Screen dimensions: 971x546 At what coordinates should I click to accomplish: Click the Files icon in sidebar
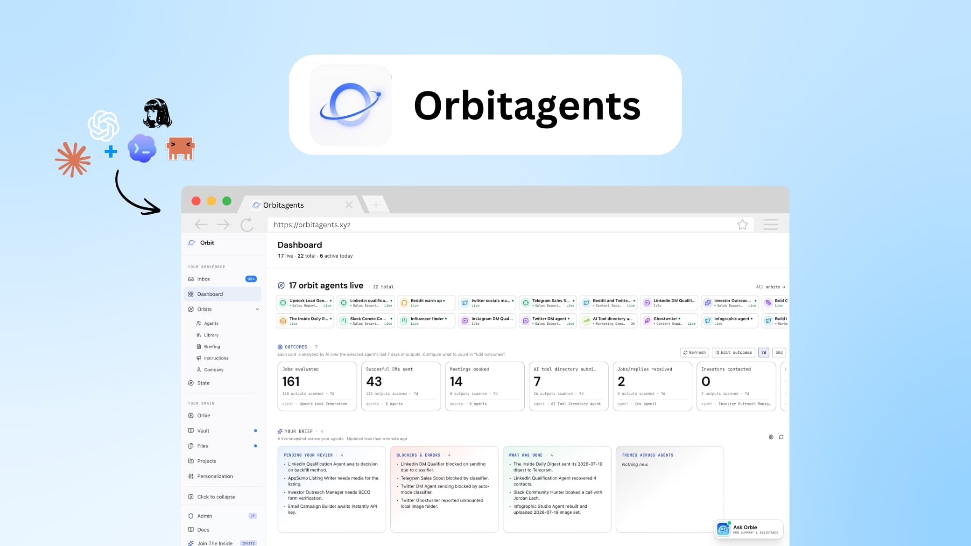click(191, 446)
